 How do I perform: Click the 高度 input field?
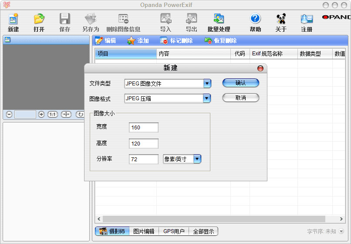tap(144, 144)
